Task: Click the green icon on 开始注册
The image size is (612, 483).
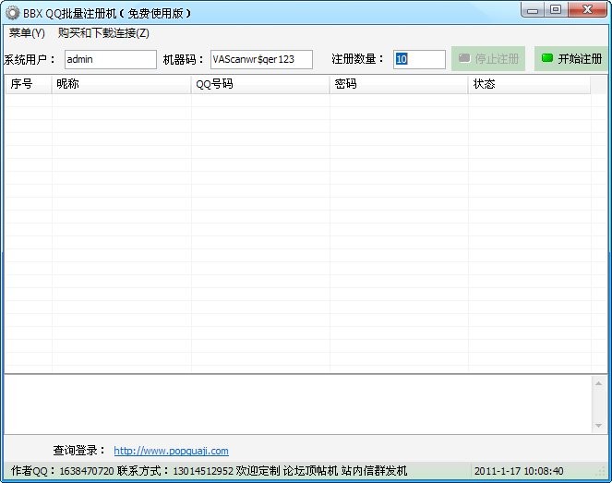Action: click(x=547, y=58)
